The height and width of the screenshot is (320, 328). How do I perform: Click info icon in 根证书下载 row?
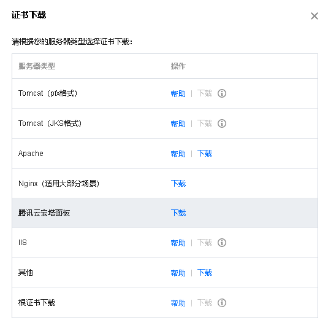click(222, 303)
